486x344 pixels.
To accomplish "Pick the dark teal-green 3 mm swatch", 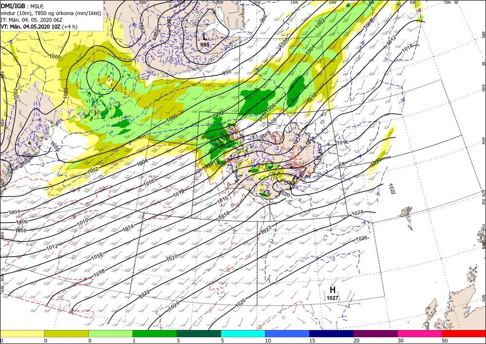I will tap(199, 333).
